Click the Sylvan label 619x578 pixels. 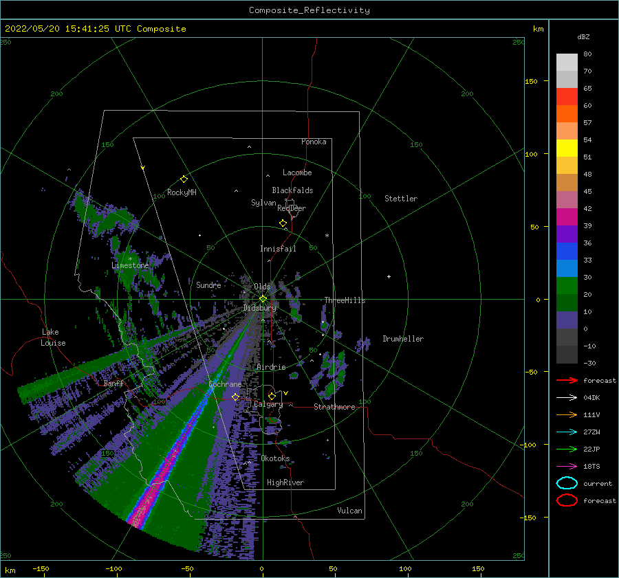pyautogui.click(x=263, y=203)
